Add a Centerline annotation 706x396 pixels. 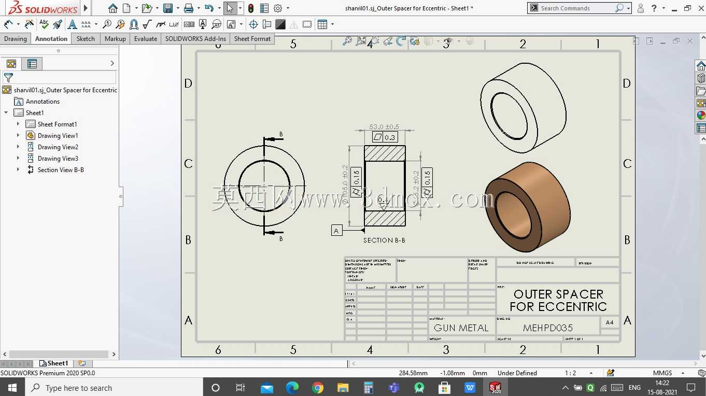coord(267,24)
